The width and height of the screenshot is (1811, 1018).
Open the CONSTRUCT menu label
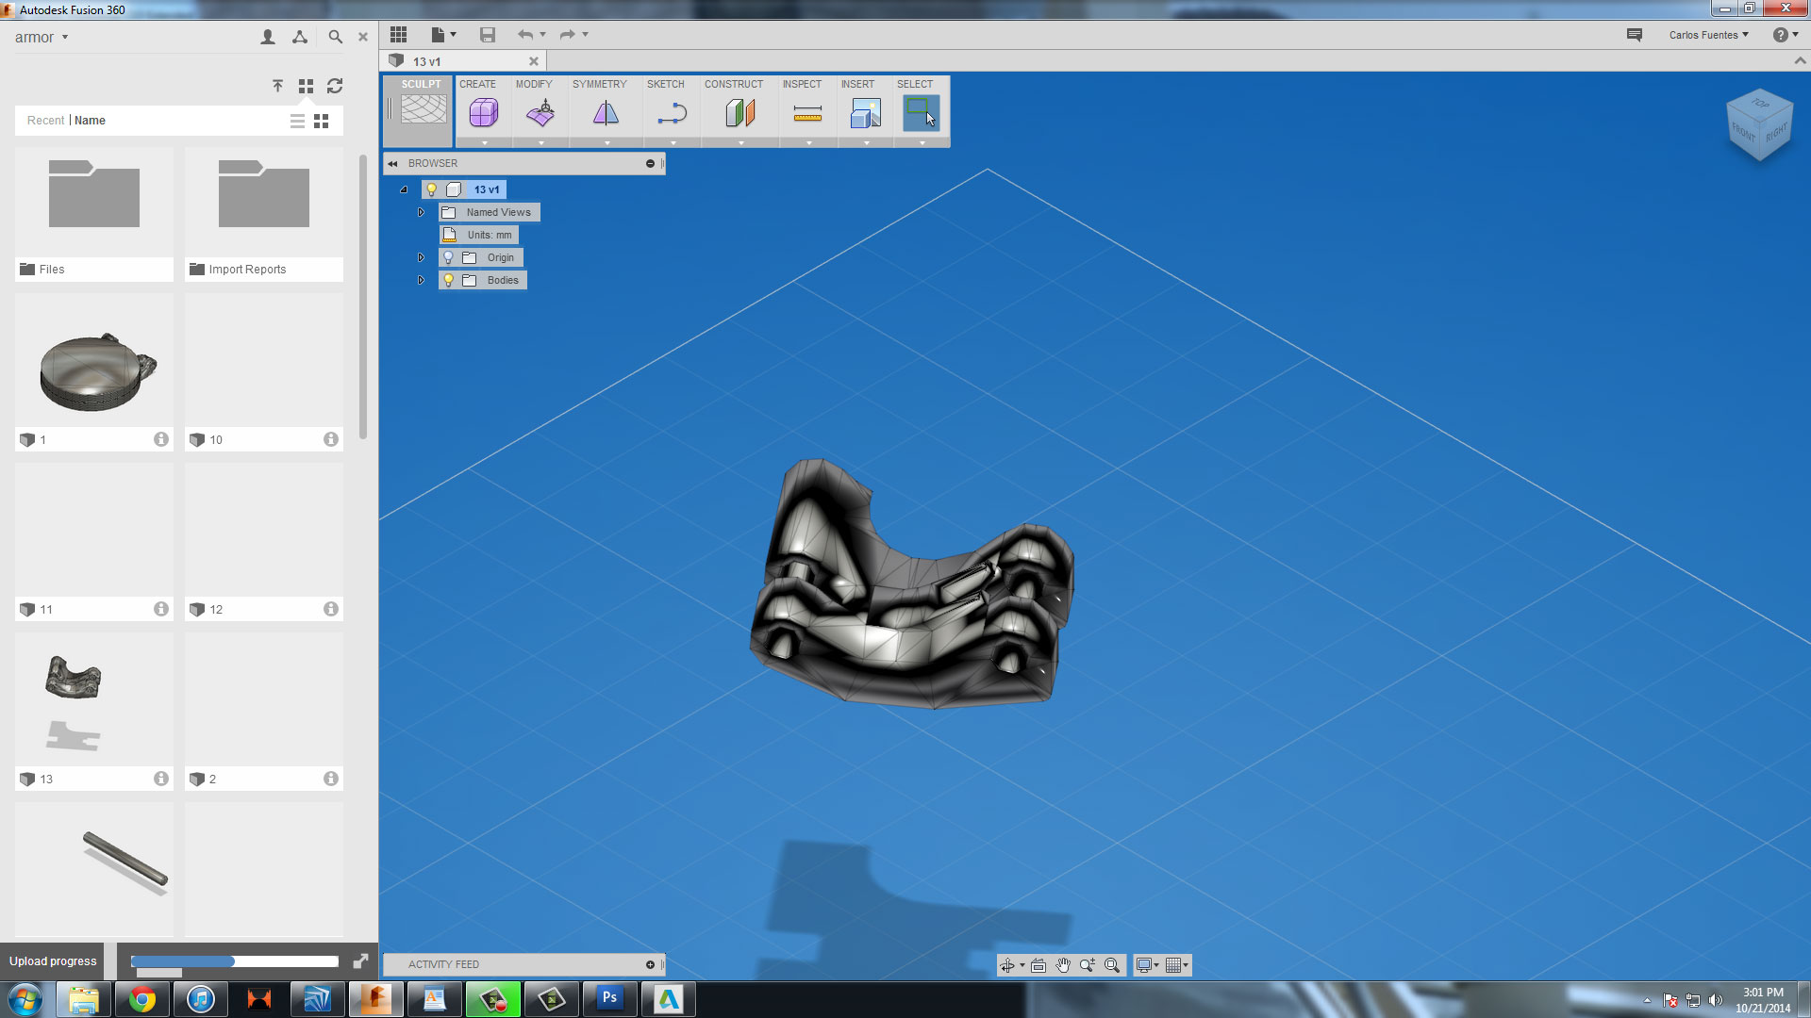click(x=734, y=84)
